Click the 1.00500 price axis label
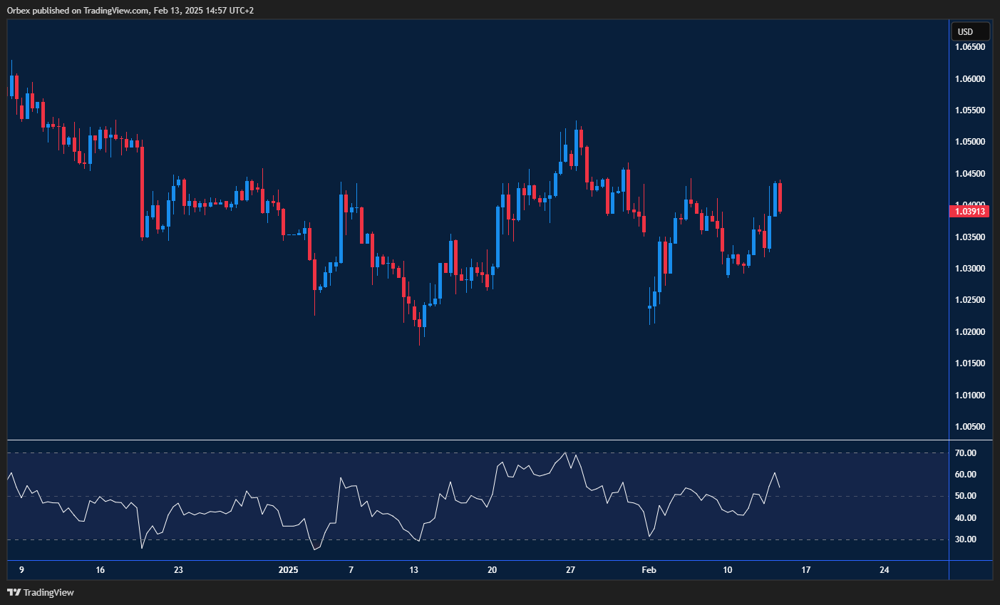Viewport: 1000px width, 605px height. coord(969,426)
